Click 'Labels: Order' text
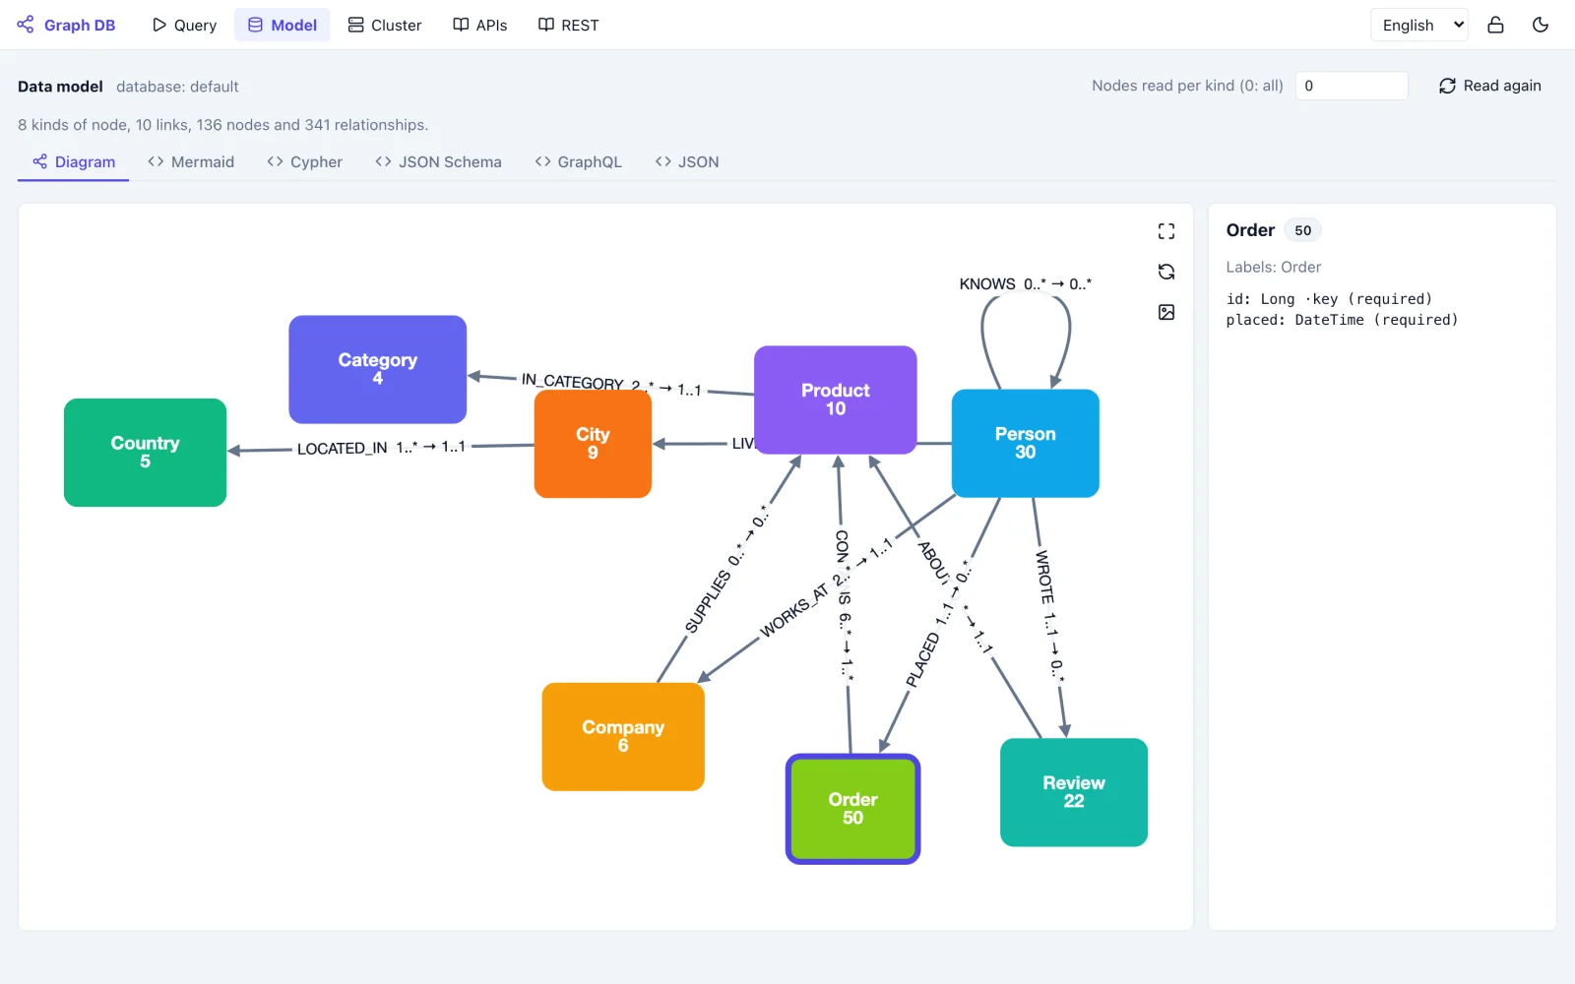 tap(1273, 267)
